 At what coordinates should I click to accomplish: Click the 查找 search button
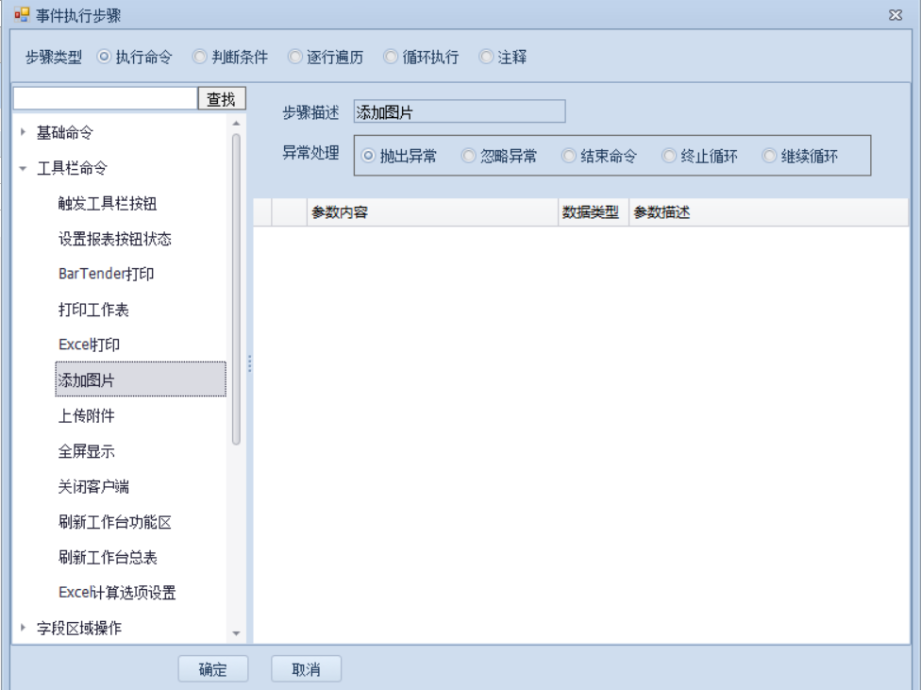coord(221,98)
